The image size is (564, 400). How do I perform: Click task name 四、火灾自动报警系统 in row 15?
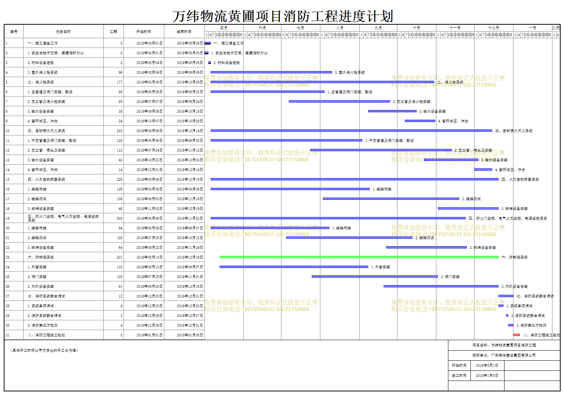click(x=46, y=180)
